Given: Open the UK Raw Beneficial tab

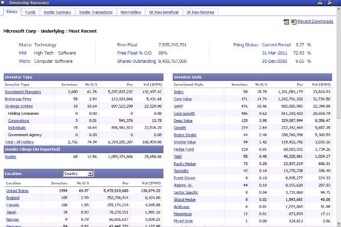Looking at the screenshot, I should coord(163,12).
